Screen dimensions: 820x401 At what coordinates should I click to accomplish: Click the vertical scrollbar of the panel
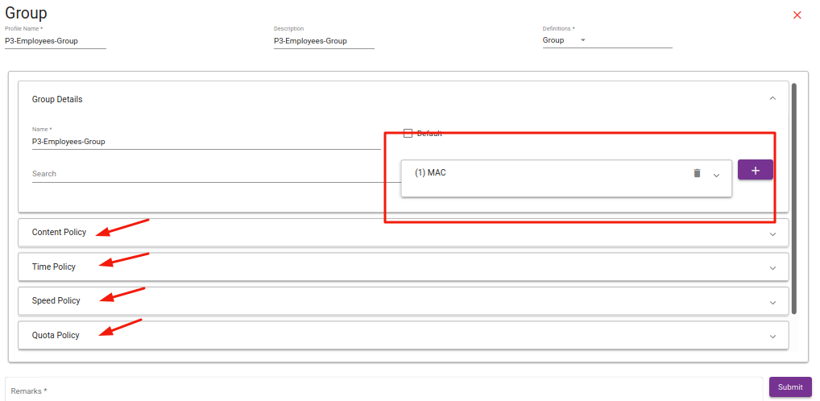[794, 197]
